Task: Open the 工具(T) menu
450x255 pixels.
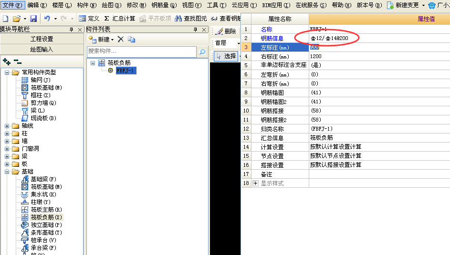Action: point(216,5)
